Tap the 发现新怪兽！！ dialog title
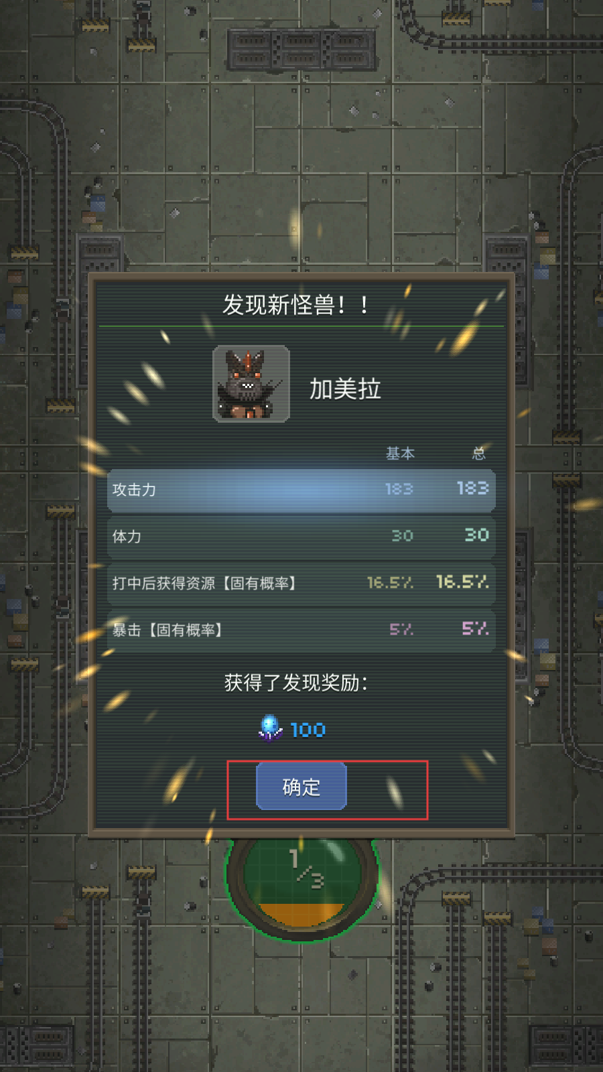 295,305
